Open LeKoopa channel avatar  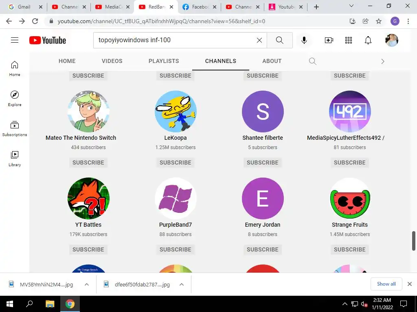point(176,111)
